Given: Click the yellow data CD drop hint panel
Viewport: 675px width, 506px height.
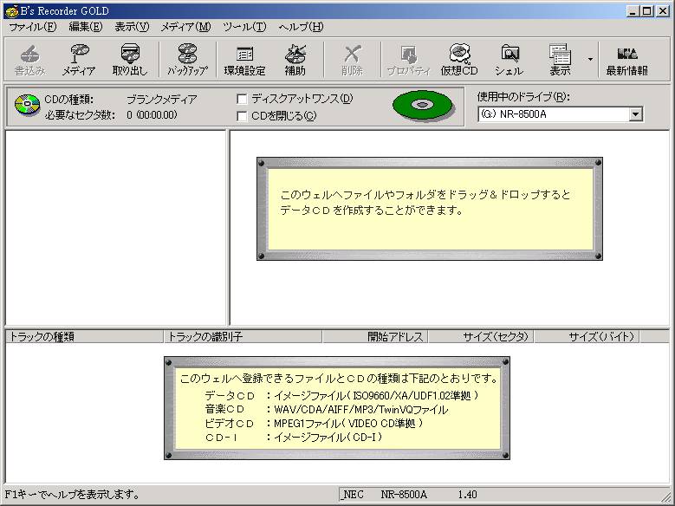Looking at the screenshot, I should [x=430, y=209].
